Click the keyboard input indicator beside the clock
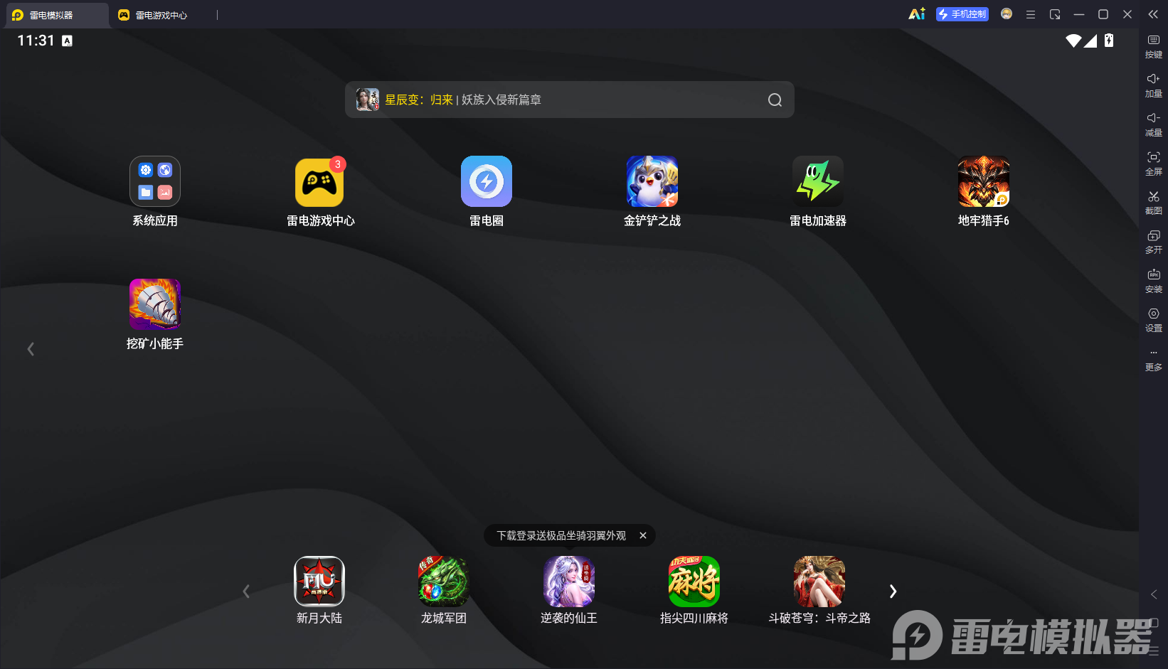The height and width of the screenshot is (669, 1168). point(67,41)
